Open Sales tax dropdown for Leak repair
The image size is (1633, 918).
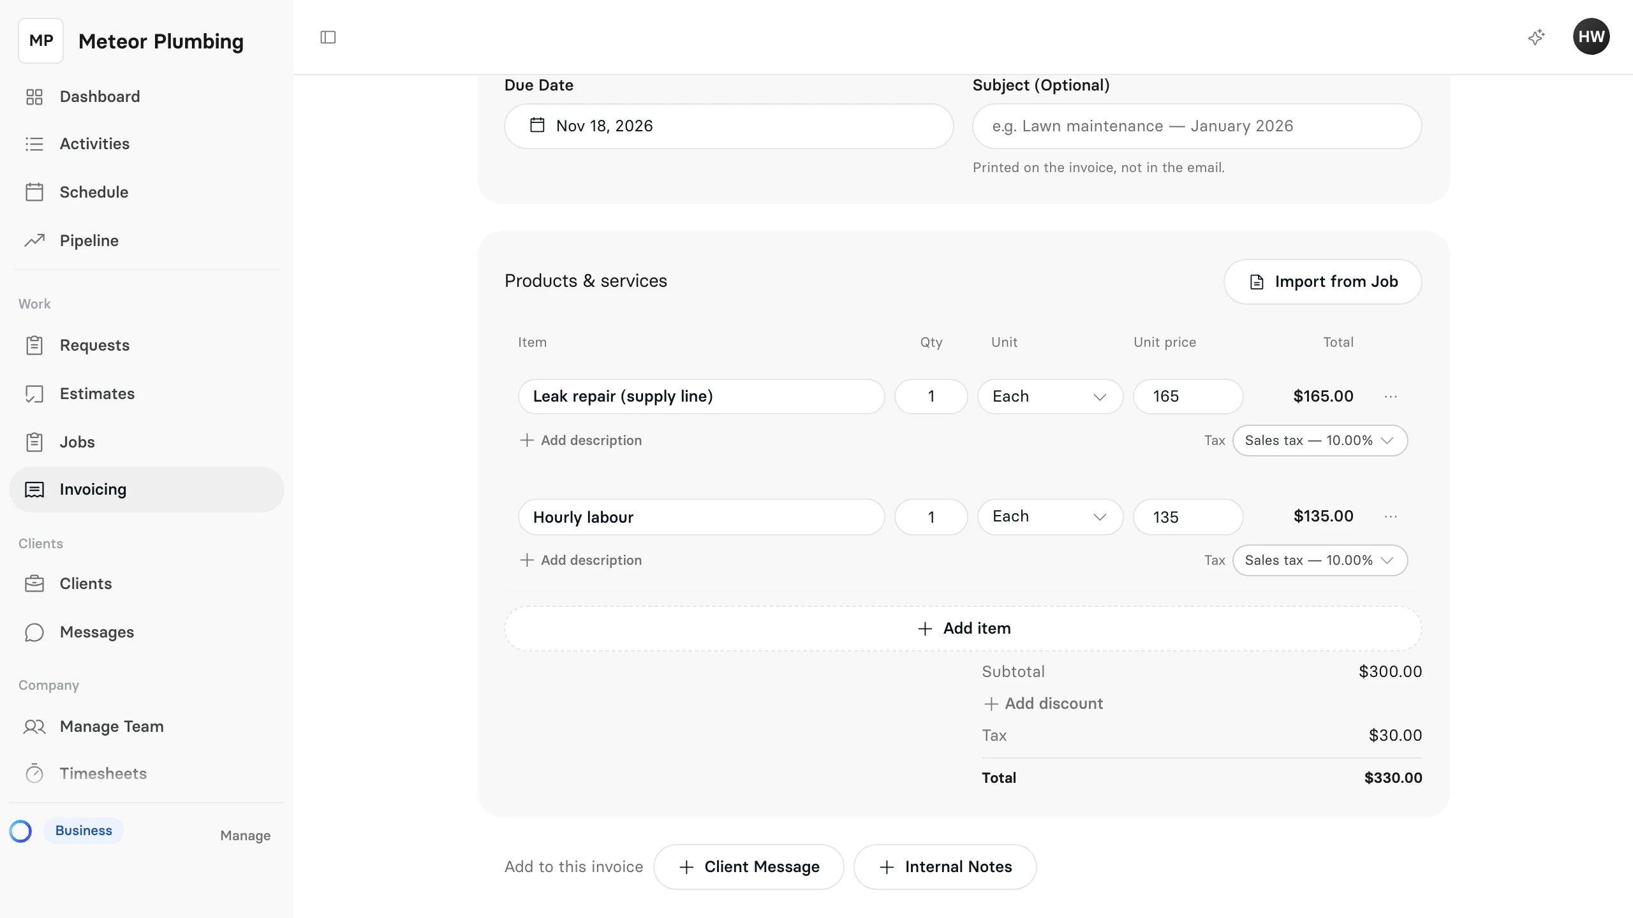click(x=1320, y=441)
